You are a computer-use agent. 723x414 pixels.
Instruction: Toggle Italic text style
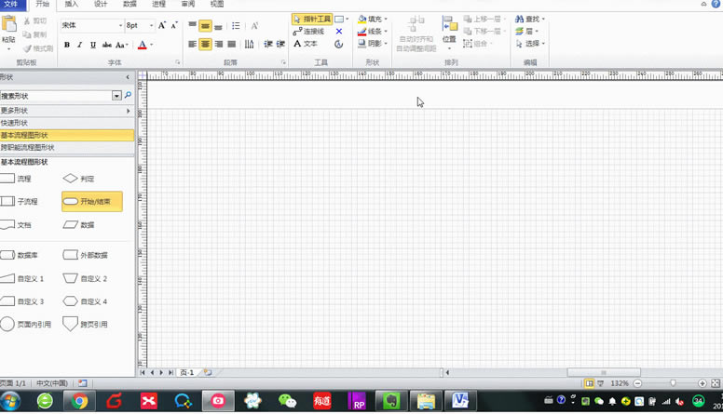pos(80,45)
